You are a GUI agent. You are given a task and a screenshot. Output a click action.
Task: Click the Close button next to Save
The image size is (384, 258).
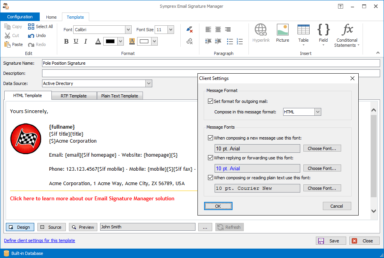pos(365,241)
